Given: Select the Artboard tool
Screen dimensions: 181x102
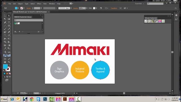Looking at the screenshot, I should (5, 59).
